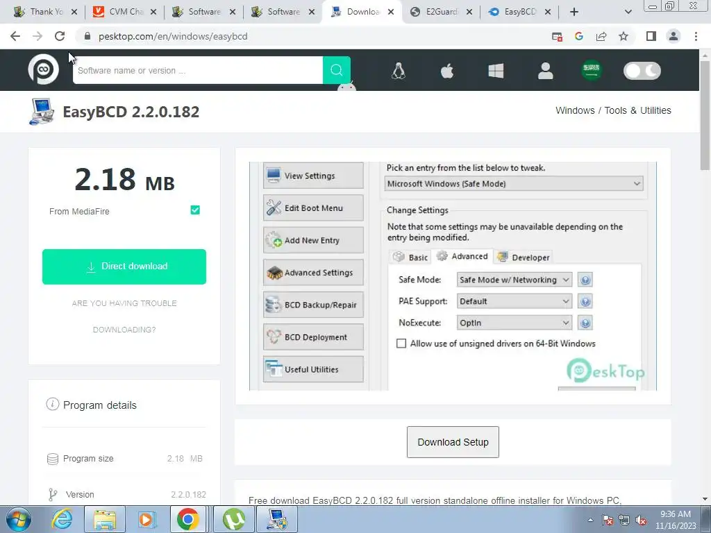Switch to the EasyBCD tab
711x533 pixels.
tap(519, 12)
